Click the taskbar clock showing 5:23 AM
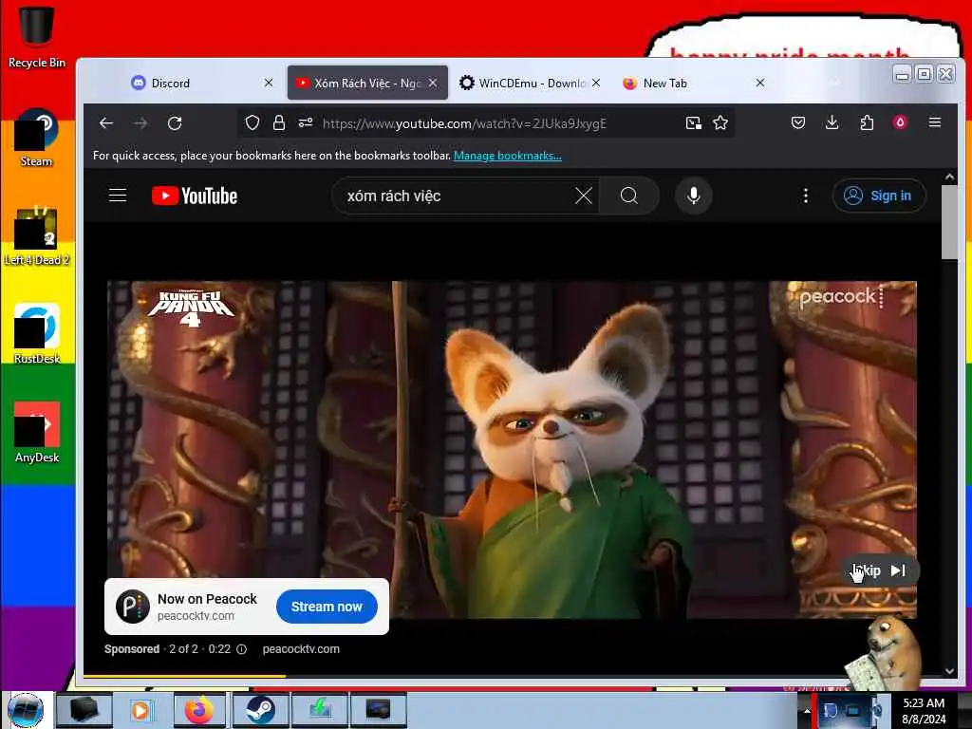The width and height of the screenshot is (972, 729). pyautogui.click(x=924, y=710)
